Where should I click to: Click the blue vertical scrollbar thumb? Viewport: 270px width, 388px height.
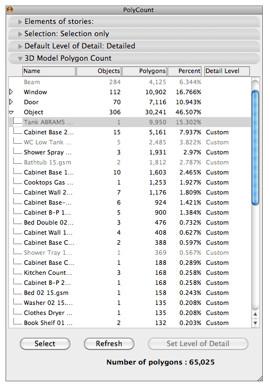[x=255, y=148]
